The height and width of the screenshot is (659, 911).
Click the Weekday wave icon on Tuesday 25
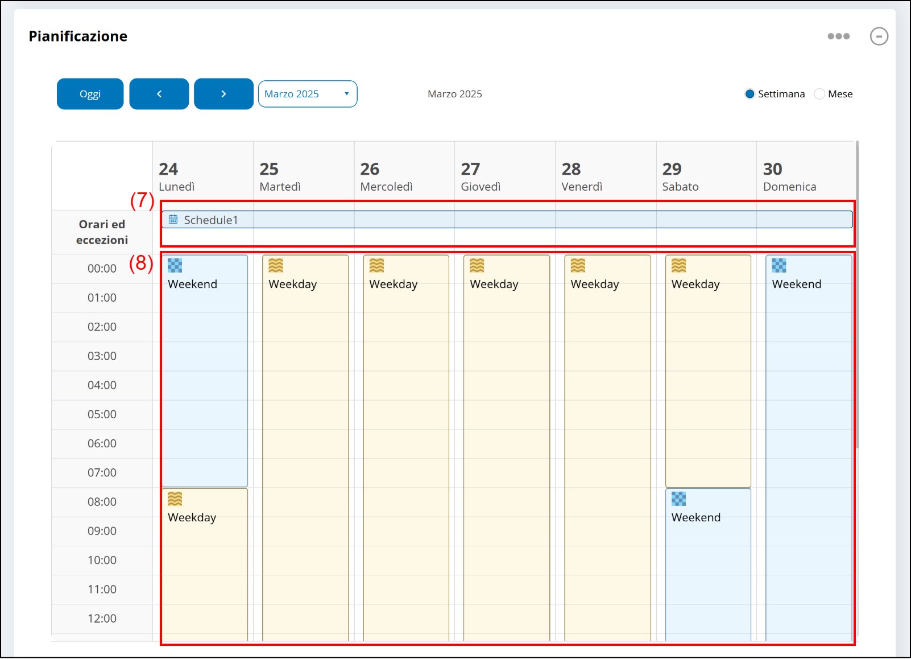276,266
